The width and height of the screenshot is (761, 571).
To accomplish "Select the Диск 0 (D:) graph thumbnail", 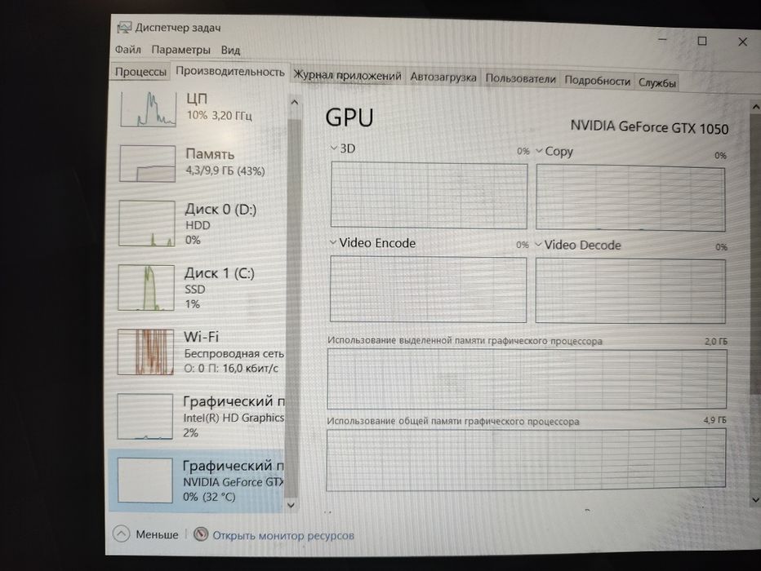I will pos(147,224).
